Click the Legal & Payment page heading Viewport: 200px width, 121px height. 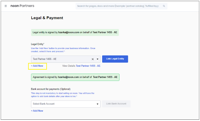[47, 18]
